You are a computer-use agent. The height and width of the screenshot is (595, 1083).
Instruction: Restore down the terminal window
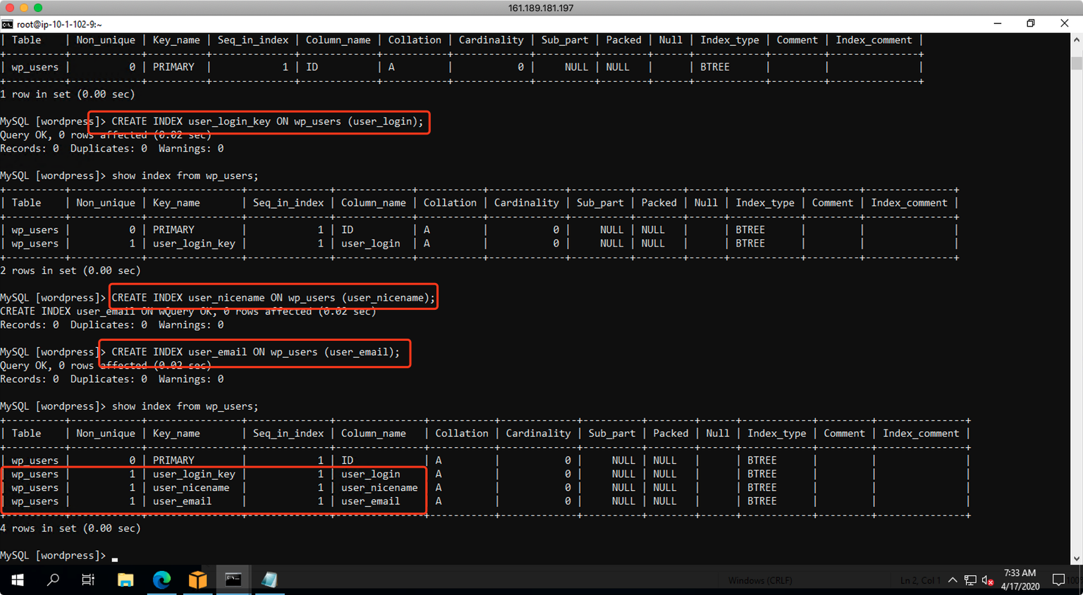pos(1031,23)
